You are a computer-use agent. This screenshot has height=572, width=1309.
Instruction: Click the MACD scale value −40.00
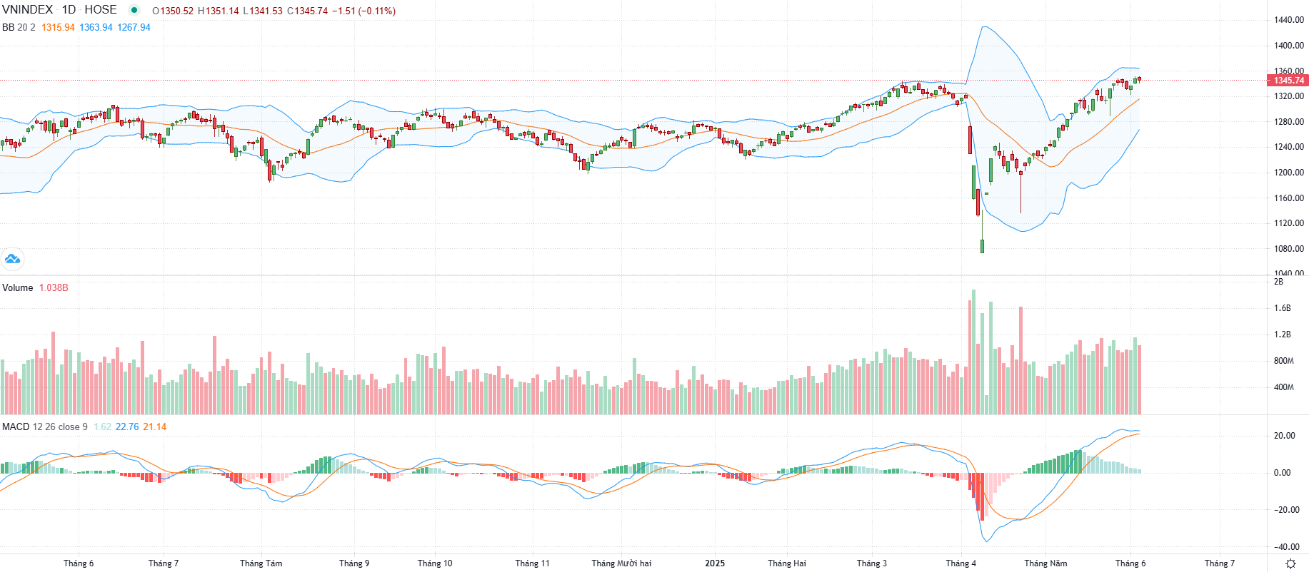pos(1286,547)
